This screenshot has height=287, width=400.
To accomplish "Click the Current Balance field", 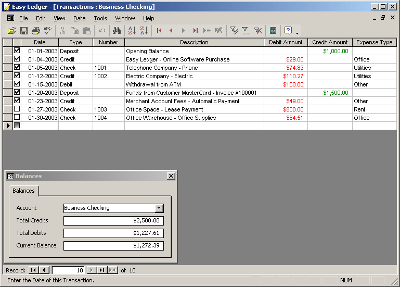I will click(113, 246).
